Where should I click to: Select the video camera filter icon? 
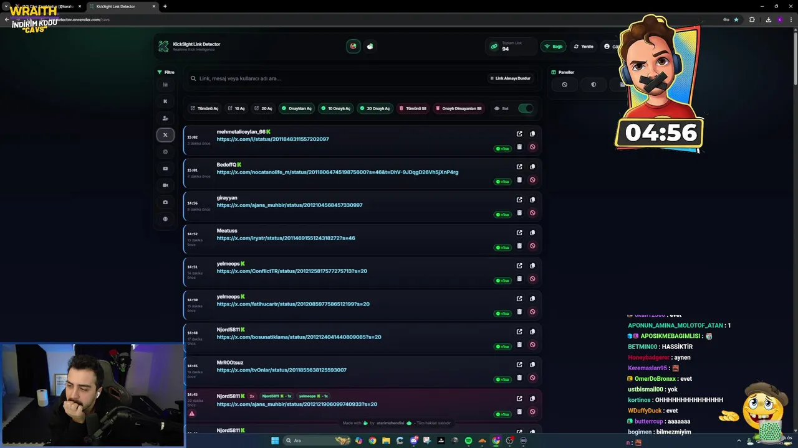point(165,185)
